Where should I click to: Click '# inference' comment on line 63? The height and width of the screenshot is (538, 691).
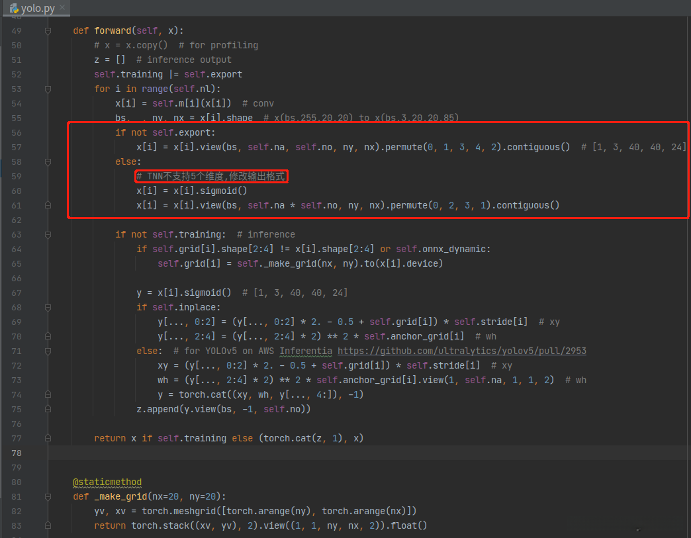point(266,234)
